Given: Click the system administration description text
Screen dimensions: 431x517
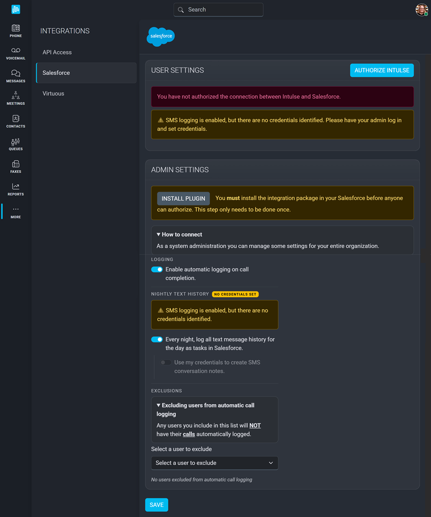Looking at the screenshot, I should [x=268, y=246].
